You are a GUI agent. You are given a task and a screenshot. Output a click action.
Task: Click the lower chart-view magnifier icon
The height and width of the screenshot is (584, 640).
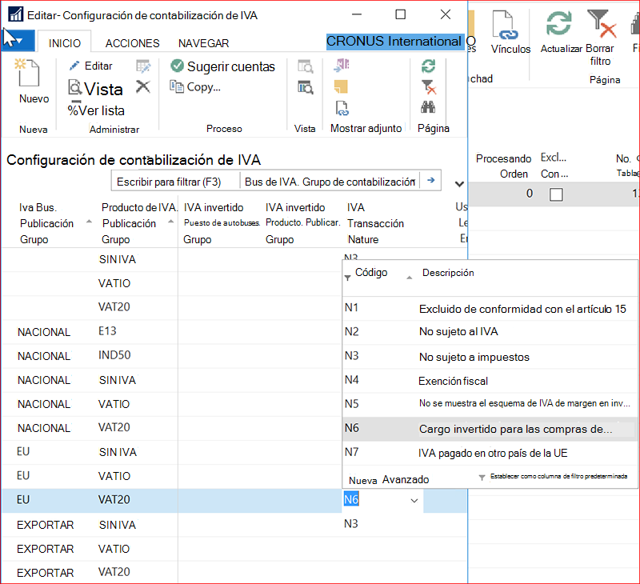tap(306, 87)
